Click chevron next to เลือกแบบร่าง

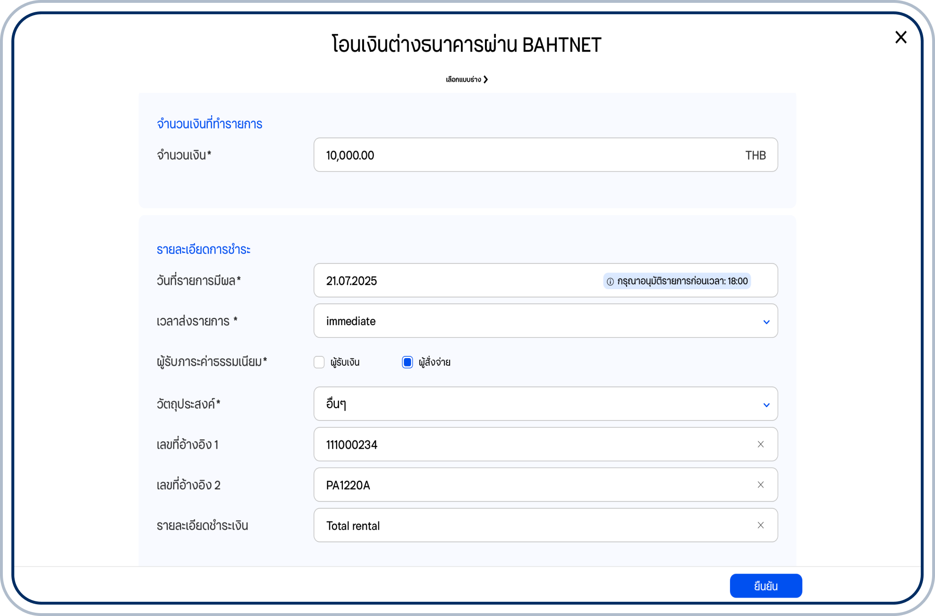[486, 79]
